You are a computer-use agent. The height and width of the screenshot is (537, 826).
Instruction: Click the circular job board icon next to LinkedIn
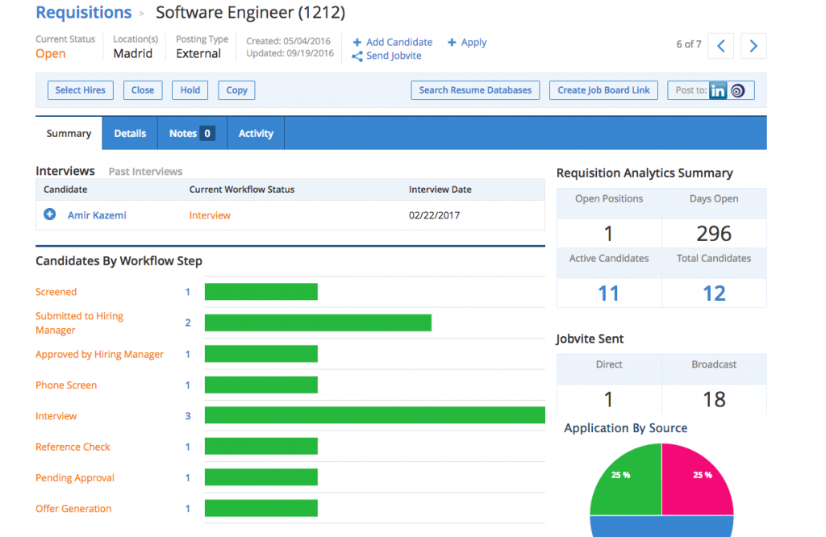(737, 90)
